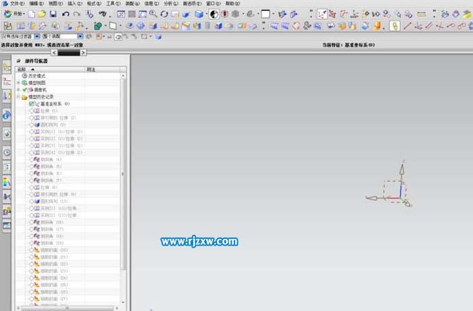Open the 插入 (Insert) menu
Image resolution: width=473 pixels, height=311 pixels.
(75, 3)
